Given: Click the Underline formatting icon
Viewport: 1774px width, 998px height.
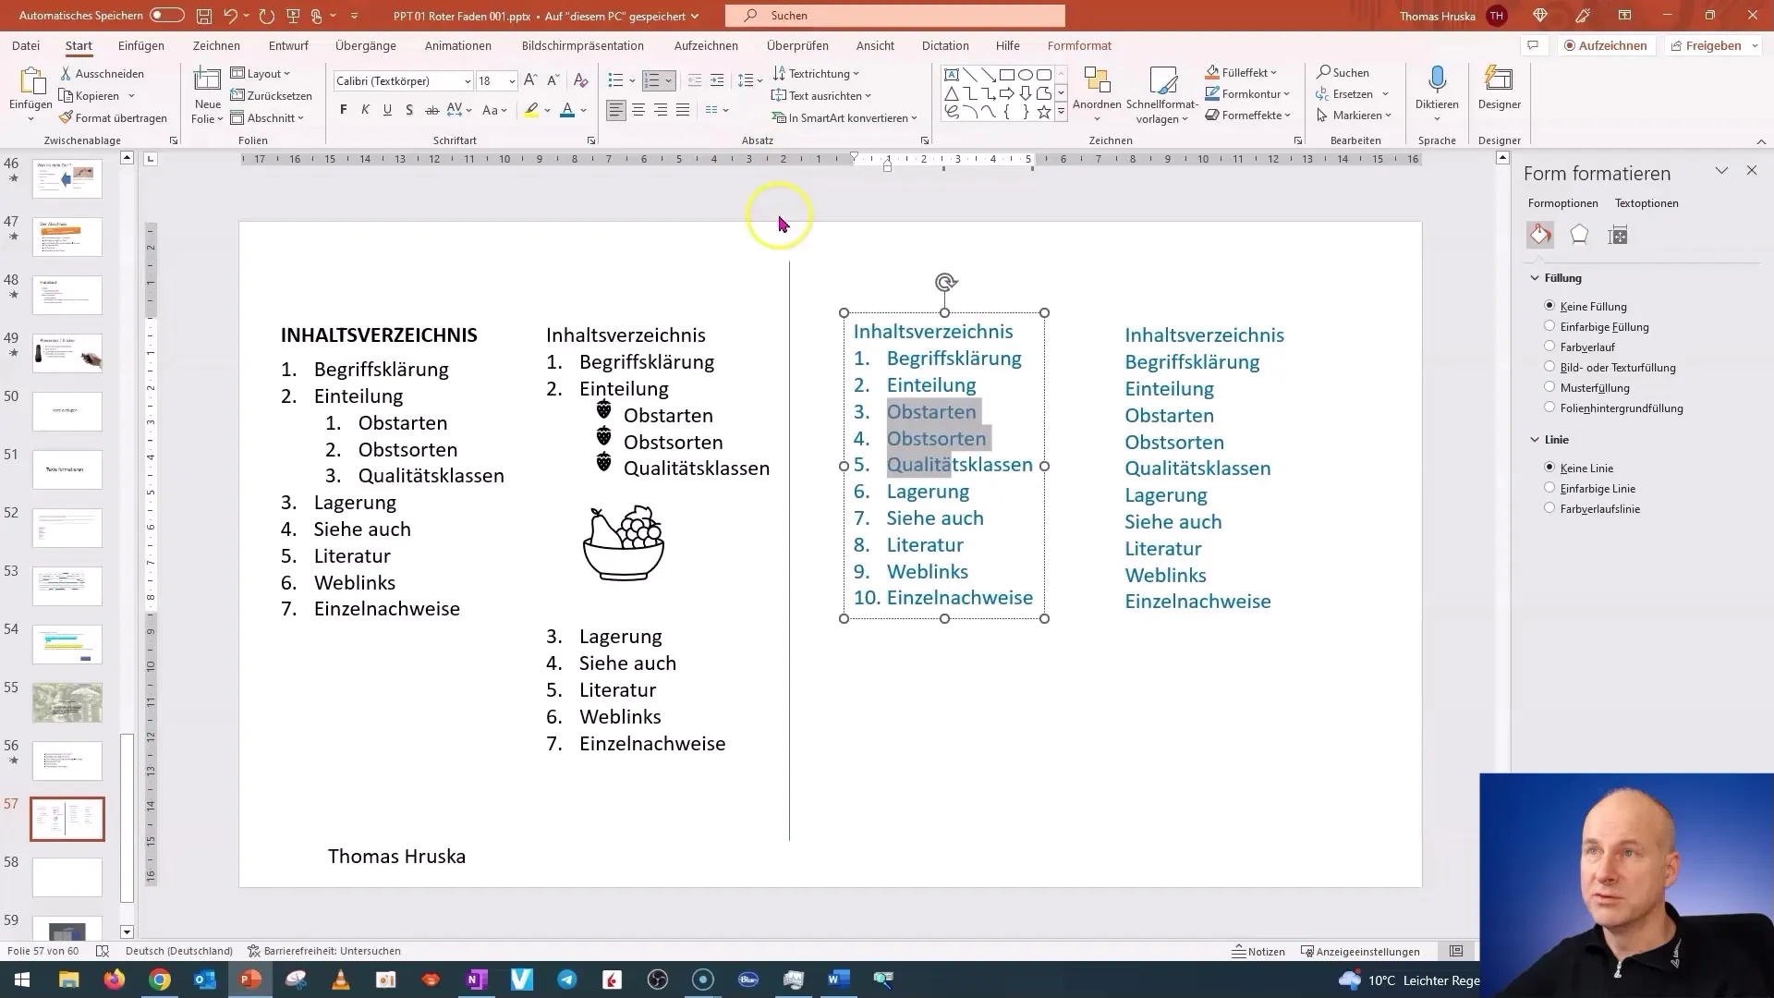Looking at the screenshot, I should click(386, 111).
